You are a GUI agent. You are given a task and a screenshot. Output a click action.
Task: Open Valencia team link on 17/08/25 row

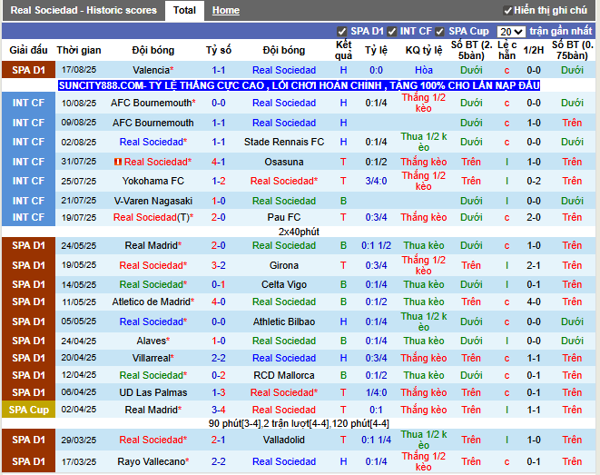click(x=153, y=70)
